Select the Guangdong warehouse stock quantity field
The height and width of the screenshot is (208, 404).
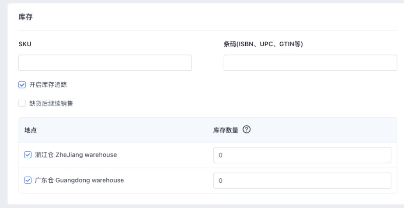click(x=302, y=181)
